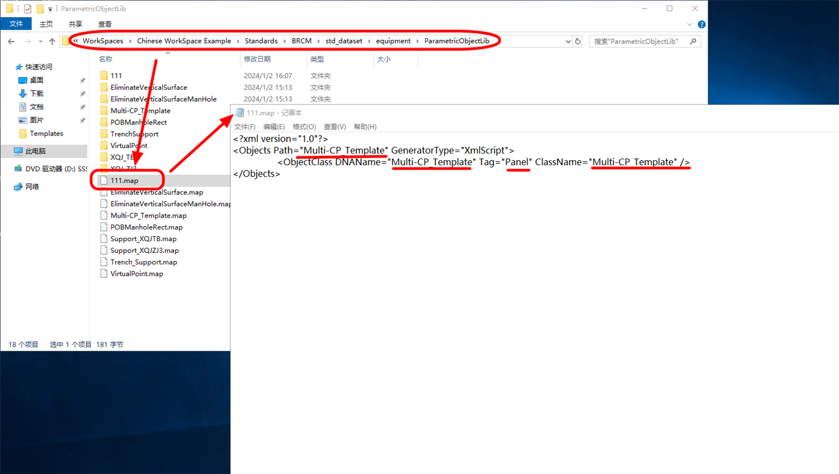Refresh the ParametricObjectLib folder view
The height and width of the screenshot is (474, 839).
pos(578,41)
